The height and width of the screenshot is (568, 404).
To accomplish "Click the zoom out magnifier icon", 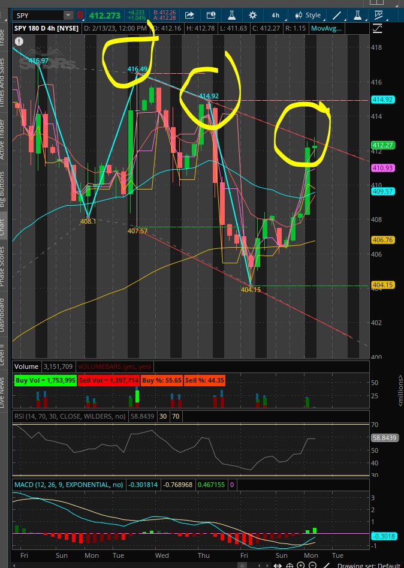I will (x=312, y=565).
